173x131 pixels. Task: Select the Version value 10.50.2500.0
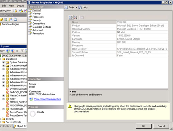point(124,36)
